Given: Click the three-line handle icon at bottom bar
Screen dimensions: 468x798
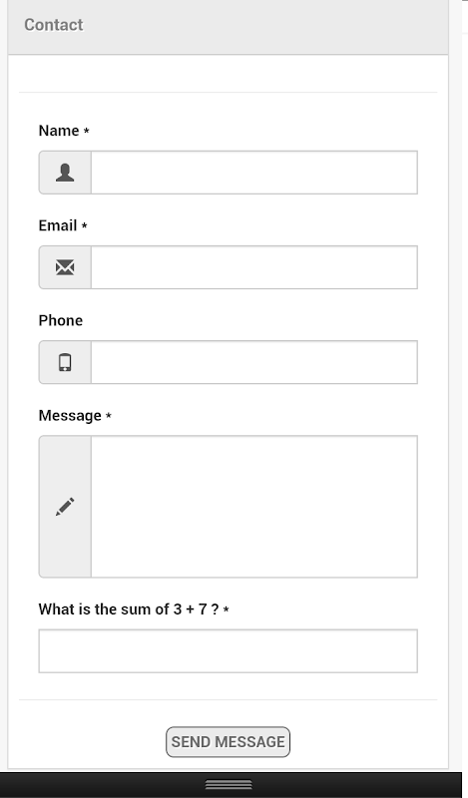Looking at the screenshot, I should [x=229, y=785].
